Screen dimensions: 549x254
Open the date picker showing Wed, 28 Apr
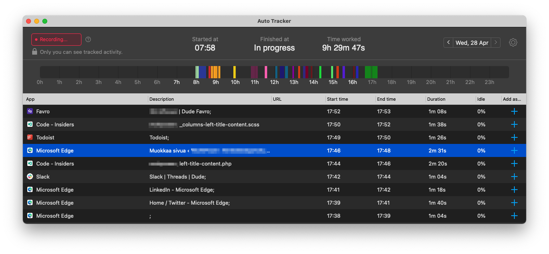point(472,42)
